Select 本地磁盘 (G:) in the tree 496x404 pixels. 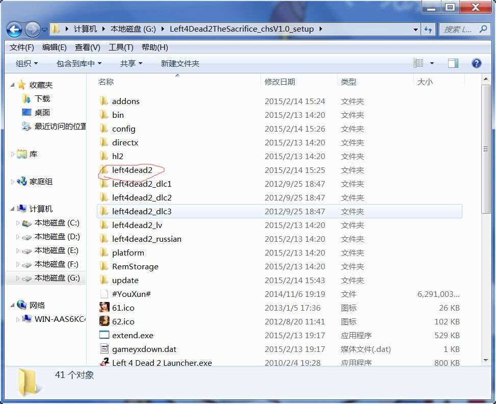coord(57,278)
